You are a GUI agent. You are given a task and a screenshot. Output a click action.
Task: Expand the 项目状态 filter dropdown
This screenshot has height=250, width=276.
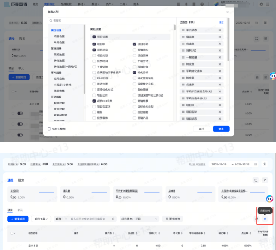tap(139, 219)
